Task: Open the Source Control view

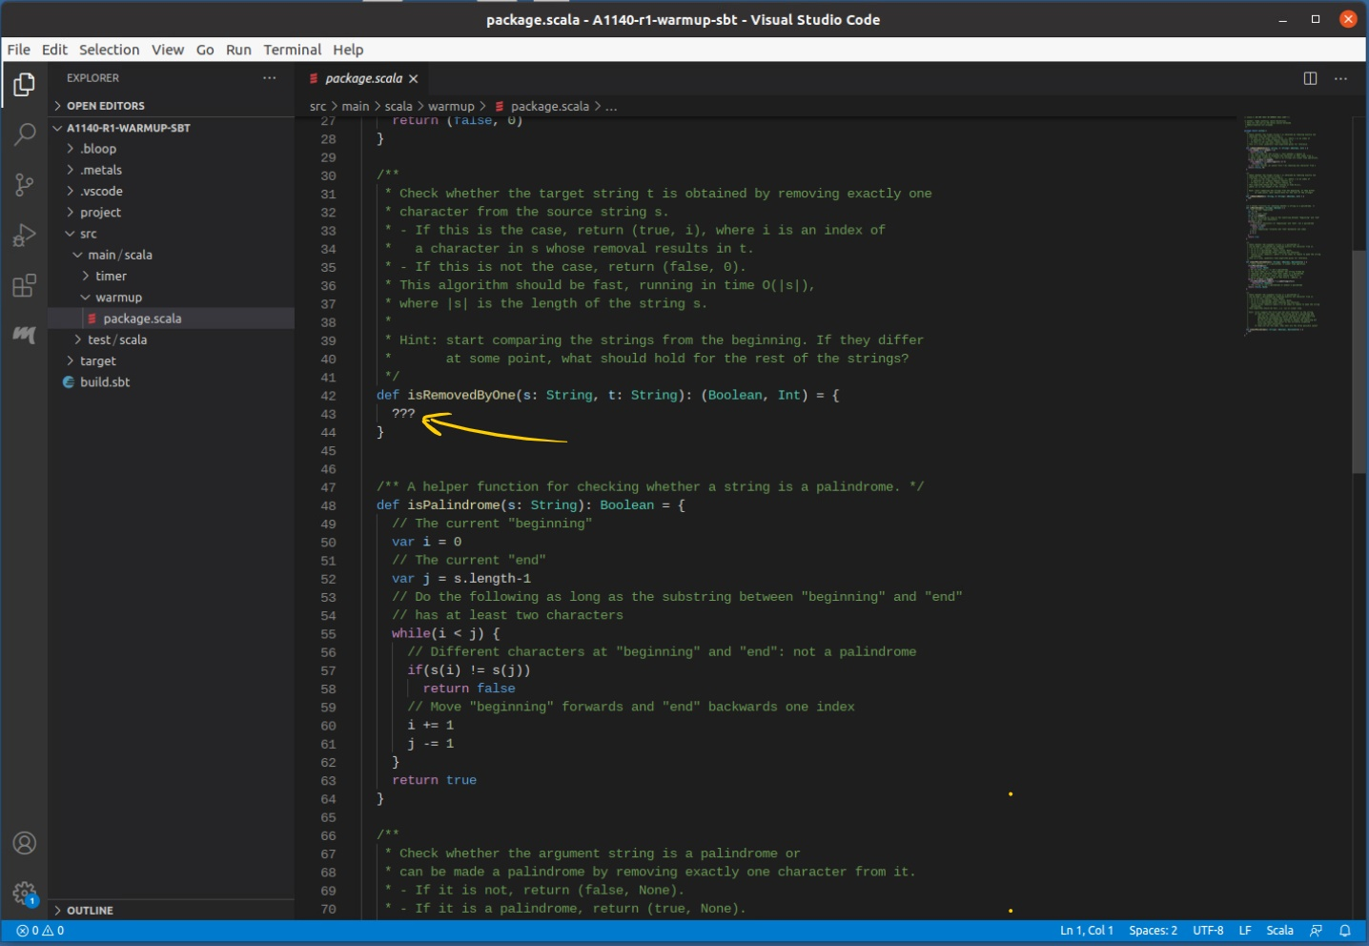Action: [25, 185]
